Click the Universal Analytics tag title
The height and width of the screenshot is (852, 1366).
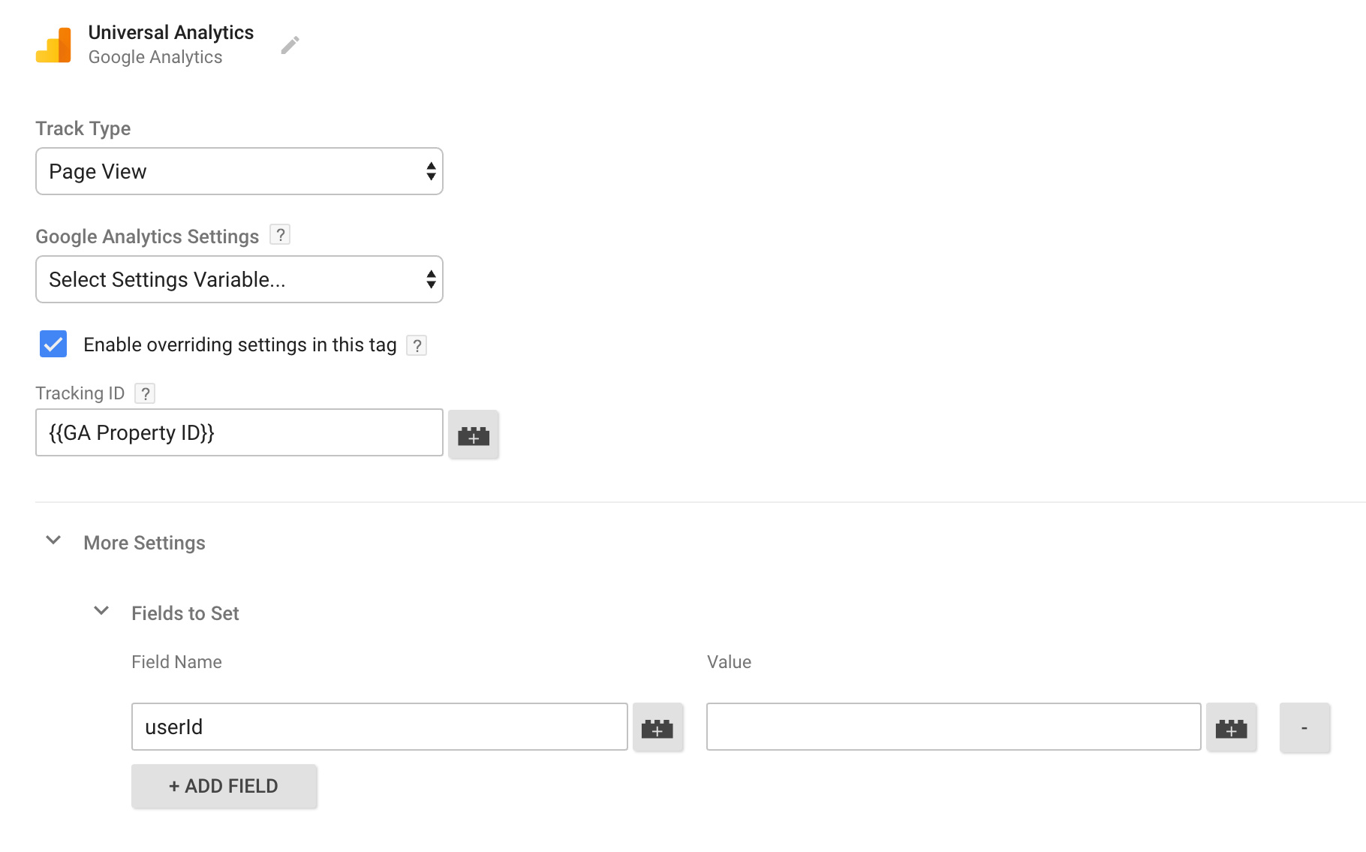171,32
